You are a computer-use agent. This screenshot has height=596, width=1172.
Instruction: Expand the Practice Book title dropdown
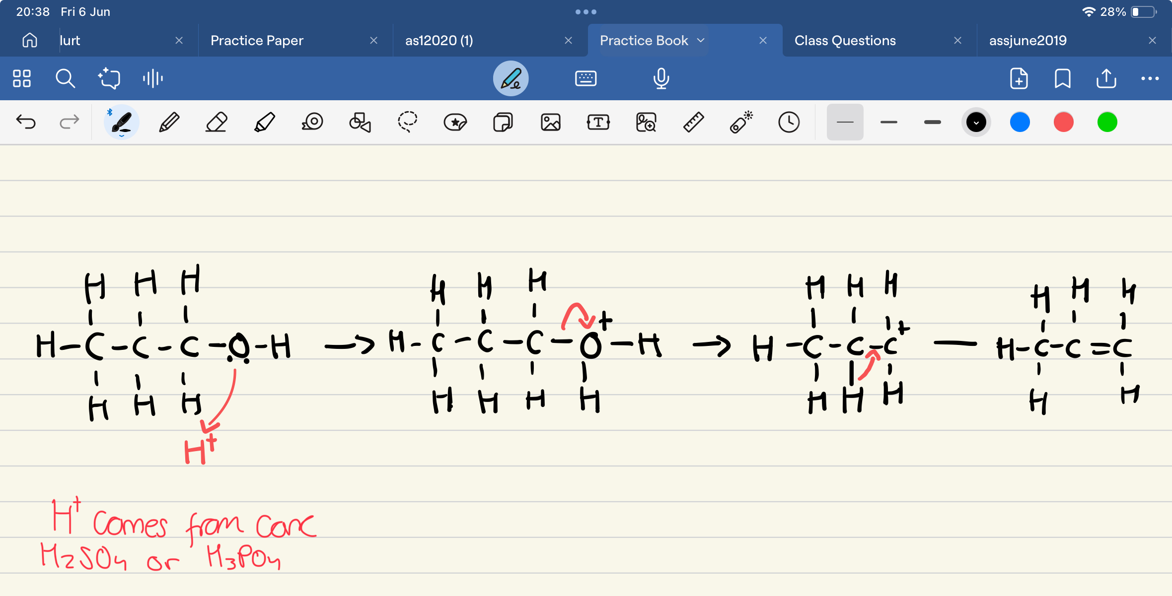coord(701,40)
